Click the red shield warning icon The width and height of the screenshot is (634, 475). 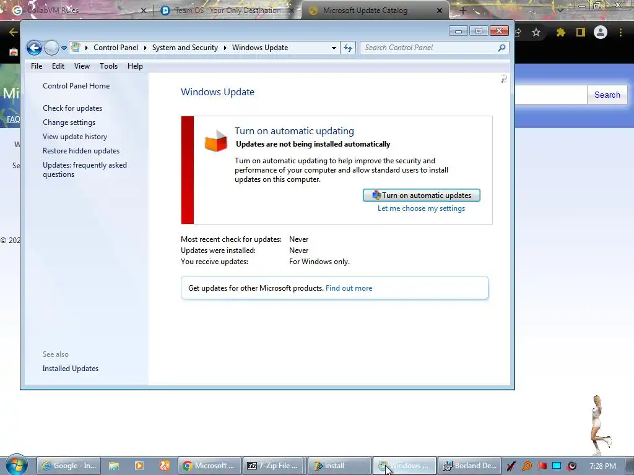click(215, 140)
